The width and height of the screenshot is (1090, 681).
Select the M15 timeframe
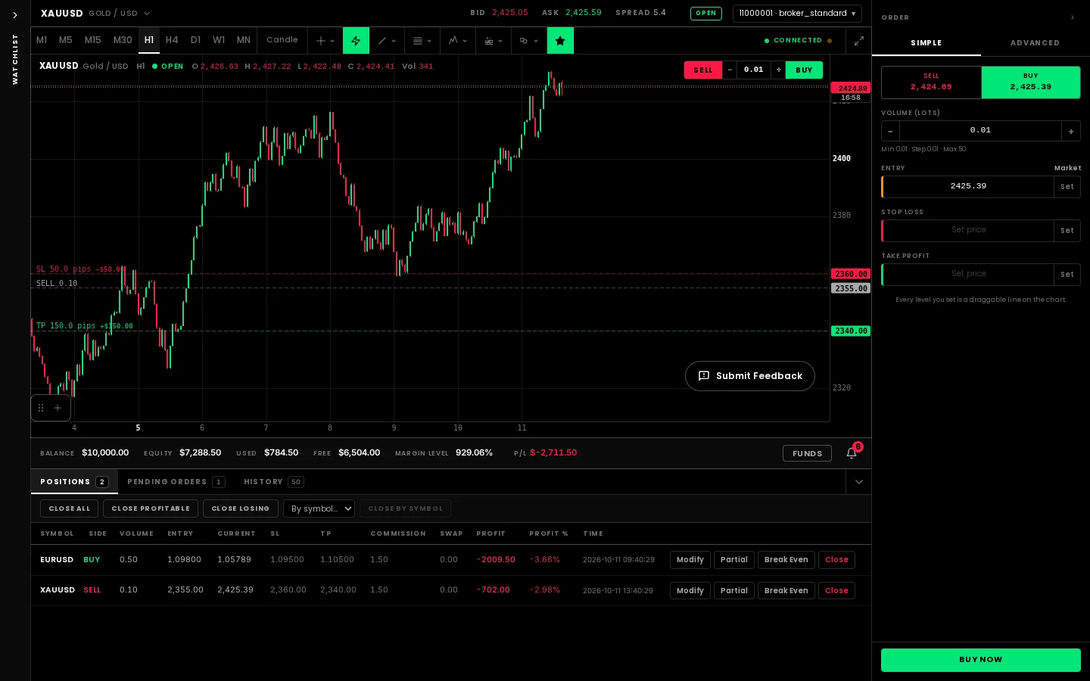93,40
